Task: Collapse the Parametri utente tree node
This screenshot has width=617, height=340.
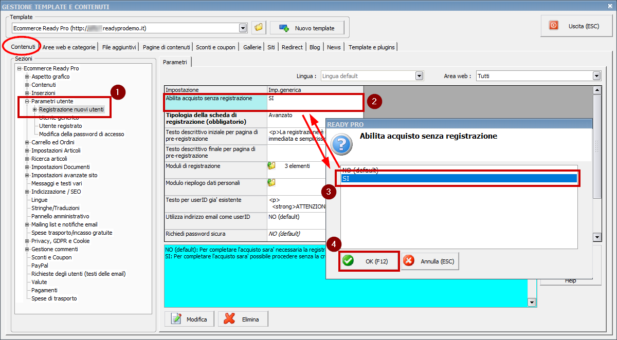Action: tap(27, 101)
